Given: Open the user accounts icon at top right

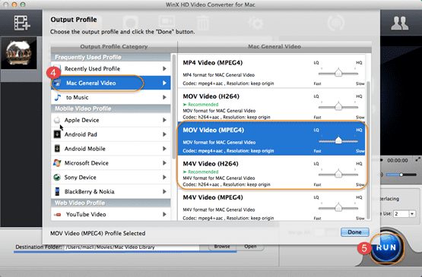Looking at the screenshot, I should [x=400, y=24].
